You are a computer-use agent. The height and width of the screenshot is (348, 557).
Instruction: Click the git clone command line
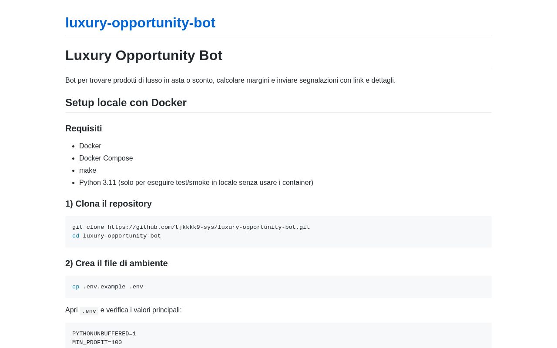pyautogui.click(x=191, y=227)
